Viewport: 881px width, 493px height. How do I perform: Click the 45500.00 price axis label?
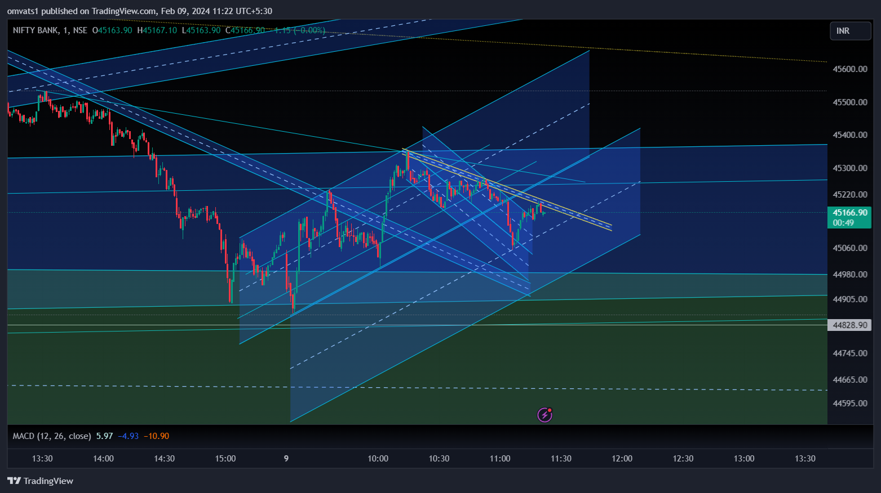point(849,102)
